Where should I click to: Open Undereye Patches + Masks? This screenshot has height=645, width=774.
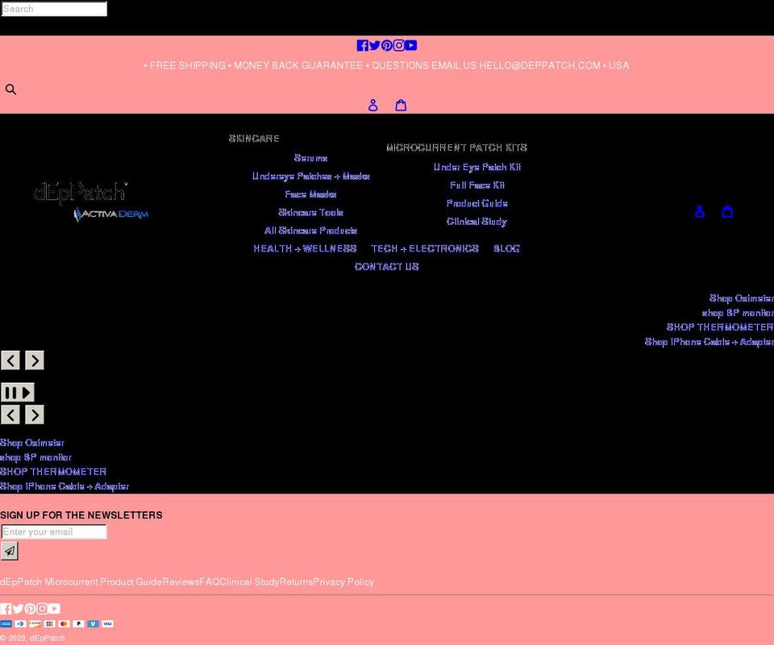point(311,177)
